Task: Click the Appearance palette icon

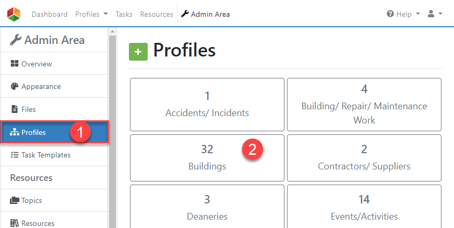Action: click(x=15, y=87)
